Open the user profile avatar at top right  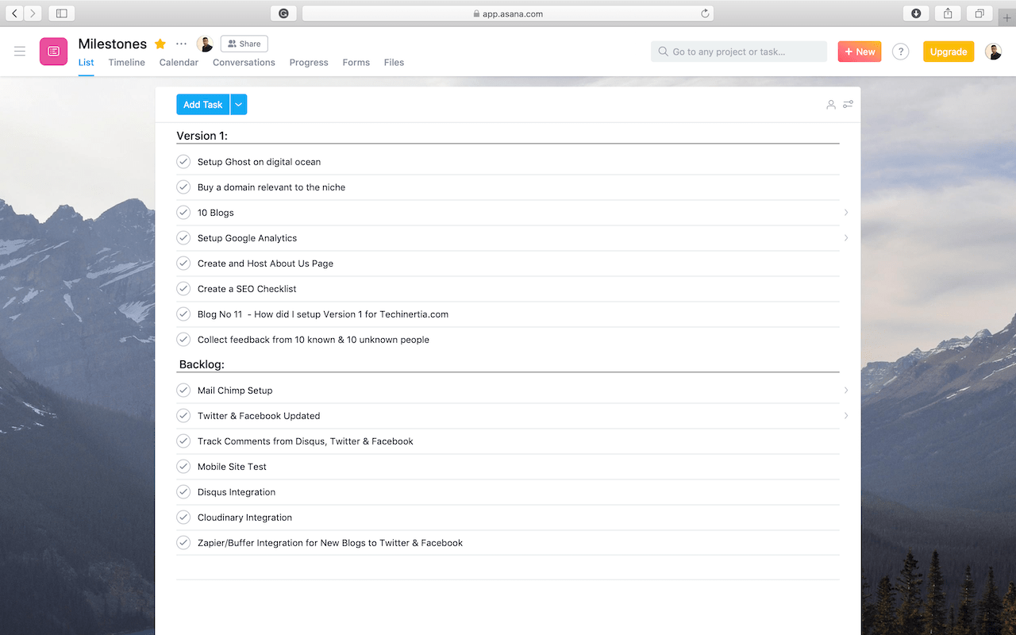[x=993, y=52]
